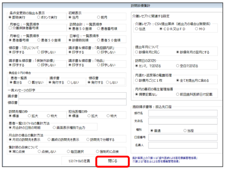Select 印字しない for 領収書「印」について
Screen dimensions: 226x169
click(x=39, y=52)
